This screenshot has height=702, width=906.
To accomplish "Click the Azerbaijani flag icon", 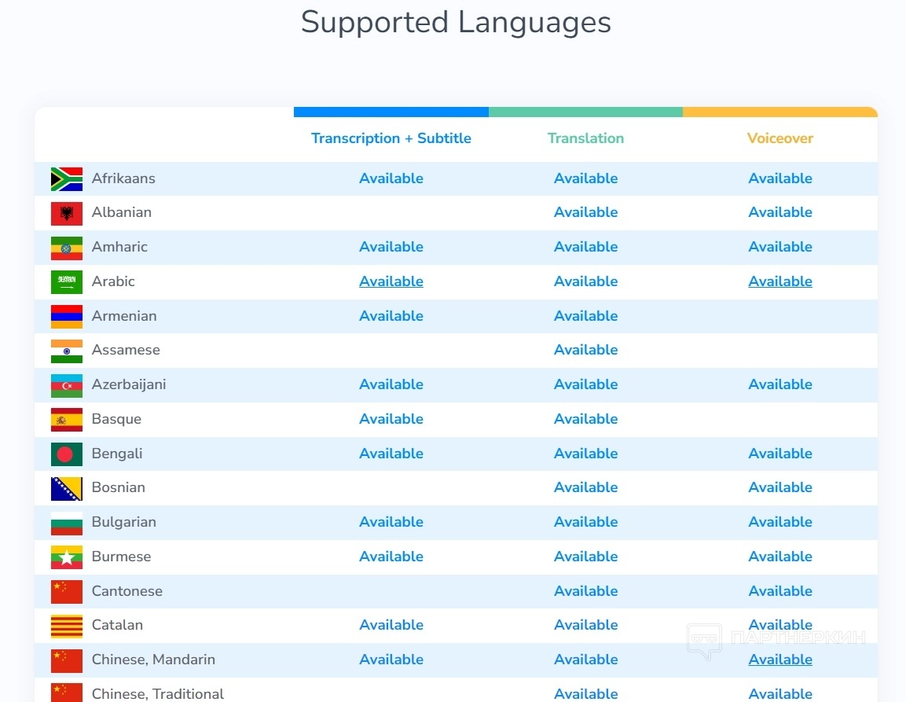I will 67,385.
